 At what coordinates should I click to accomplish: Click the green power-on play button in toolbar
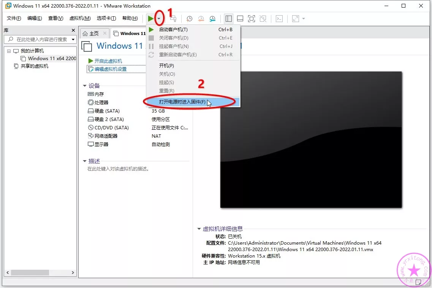click(x=151, y=19)
